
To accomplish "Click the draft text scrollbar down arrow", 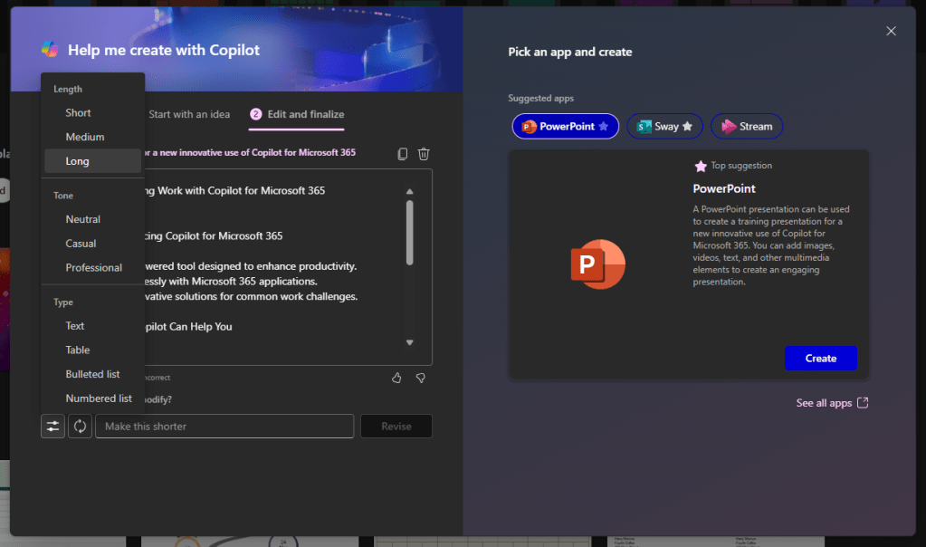I will pos(409,342).
